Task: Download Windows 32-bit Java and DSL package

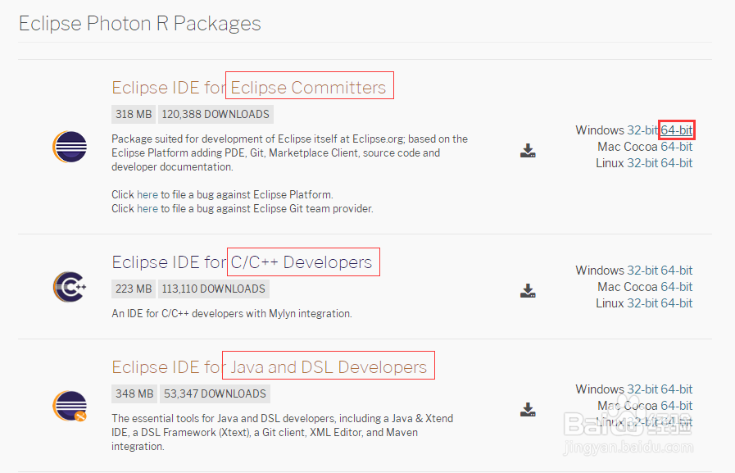Action: [x=642, y=389]
